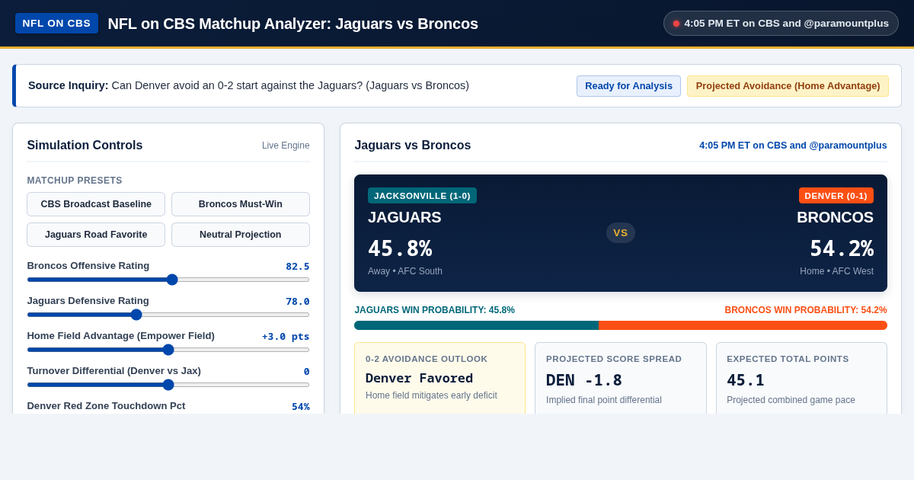Screen dimensions: 914x480
Task: Click the Away • AFC South caption
Action: click(405, 271)
